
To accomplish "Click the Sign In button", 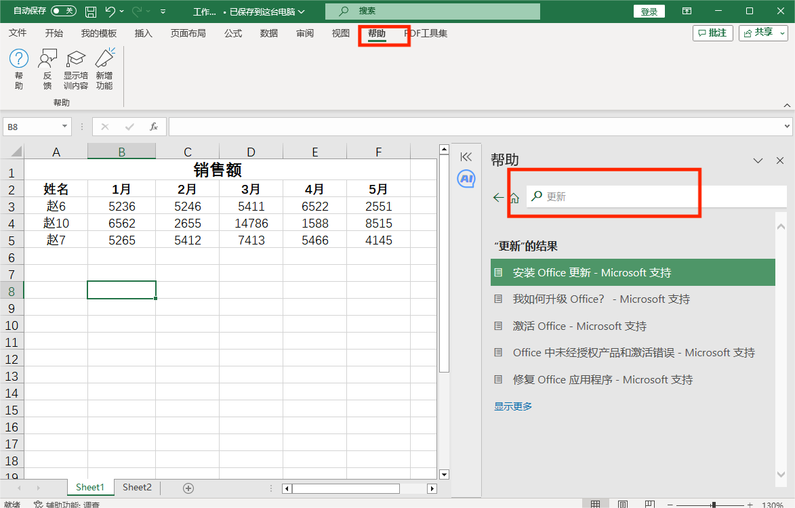I will (x=649, y=12).
